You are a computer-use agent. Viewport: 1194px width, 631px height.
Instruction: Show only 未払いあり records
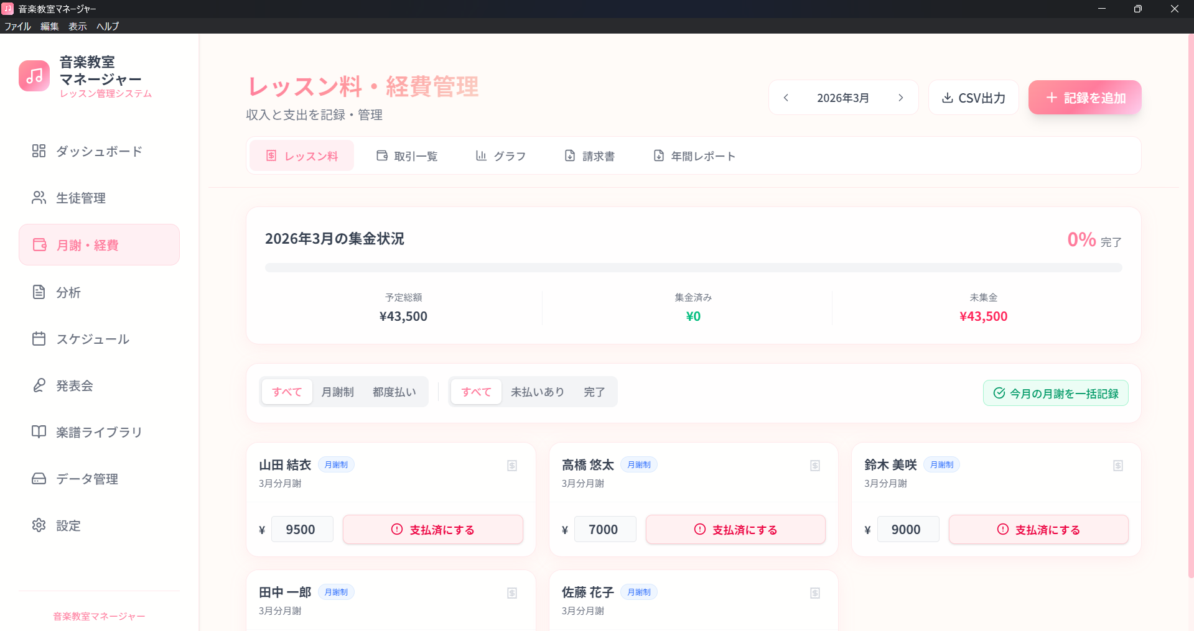pos(537,392)
